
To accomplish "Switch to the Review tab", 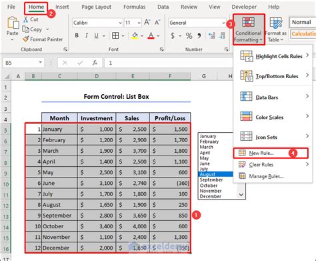I will pos(189,7).
